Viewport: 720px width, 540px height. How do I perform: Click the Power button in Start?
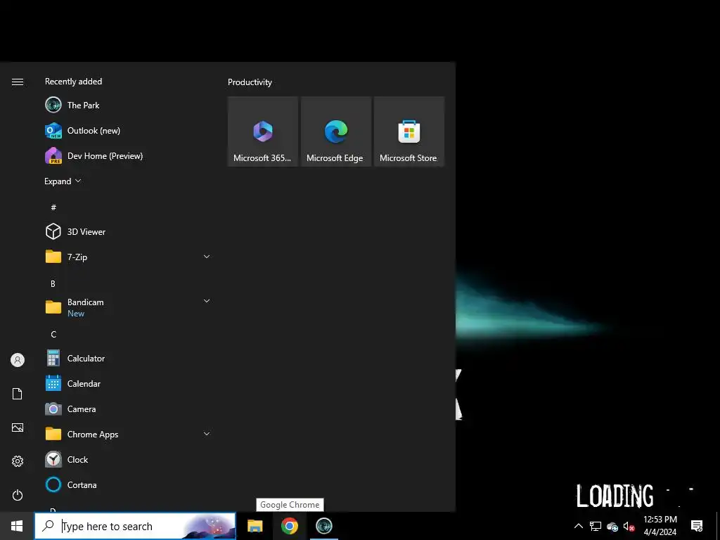(18, 495)
